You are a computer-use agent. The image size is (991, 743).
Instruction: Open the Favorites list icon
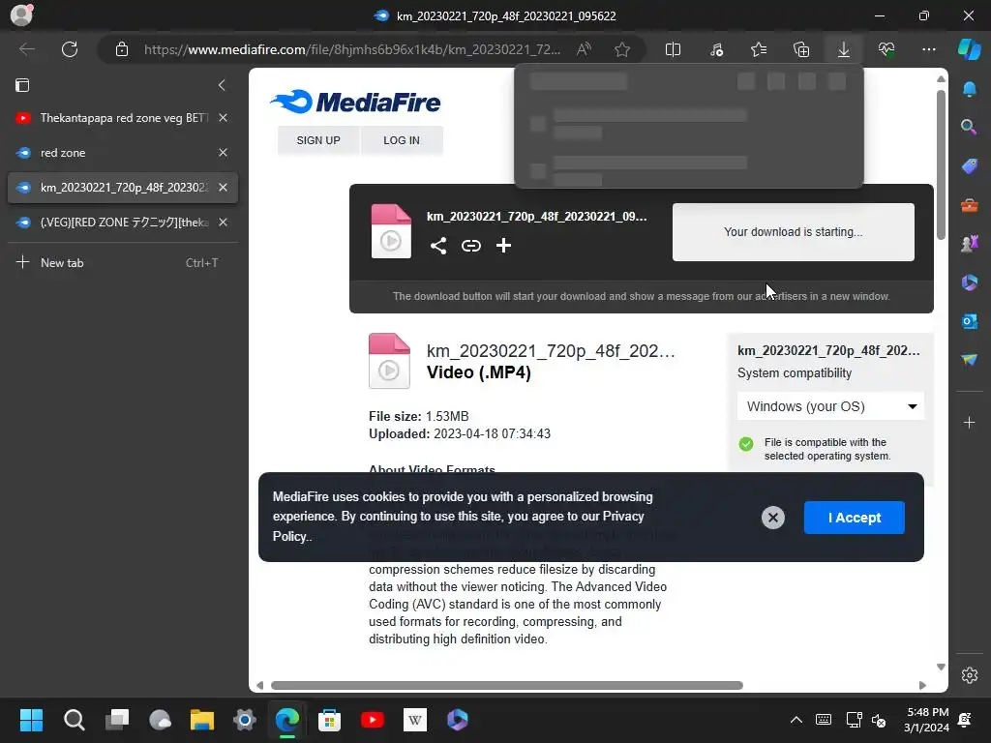[759, 49]
